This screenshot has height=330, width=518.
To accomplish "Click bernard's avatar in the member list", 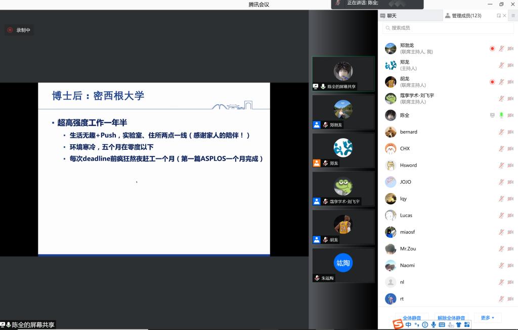I will (390, 132).
